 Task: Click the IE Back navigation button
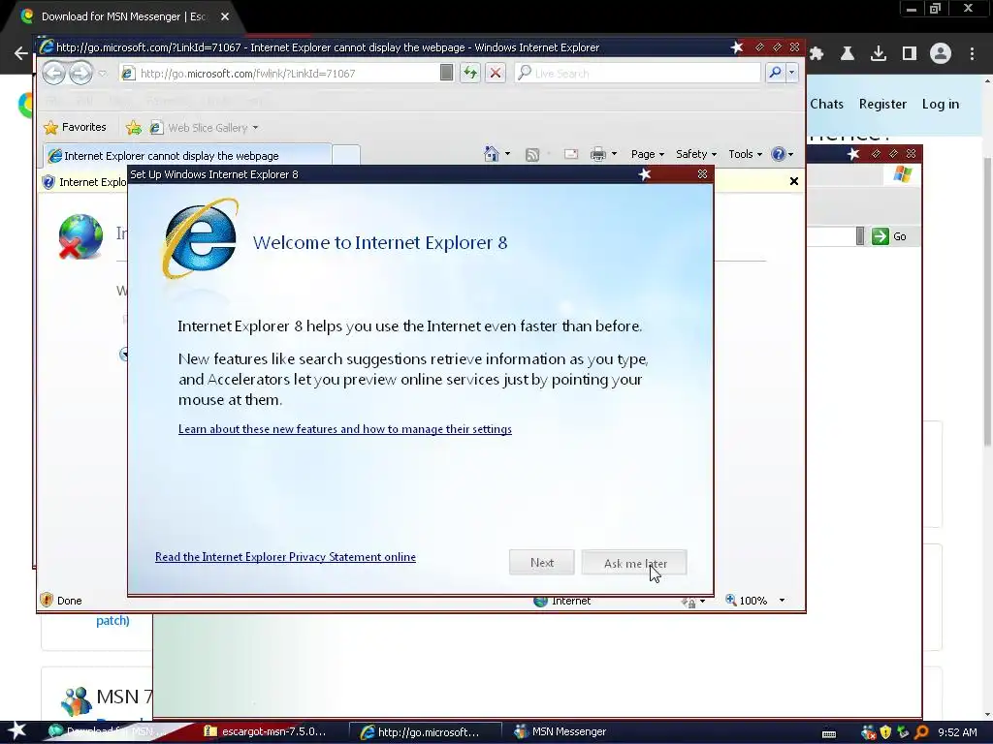[x=54, y=74]
